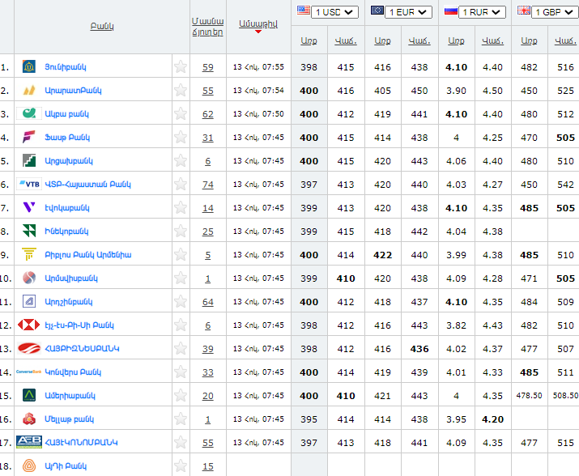The width and height of the screenshot is (579, 476).
Task: Click the Inecobank logo icon
Action: click(29, 231)
